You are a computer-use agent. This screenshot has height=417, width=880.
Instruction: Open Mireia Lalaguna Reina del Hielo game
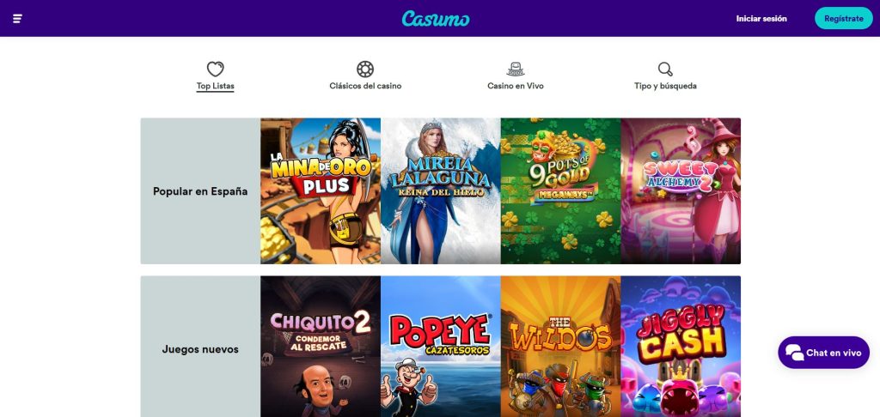(441, 191)
